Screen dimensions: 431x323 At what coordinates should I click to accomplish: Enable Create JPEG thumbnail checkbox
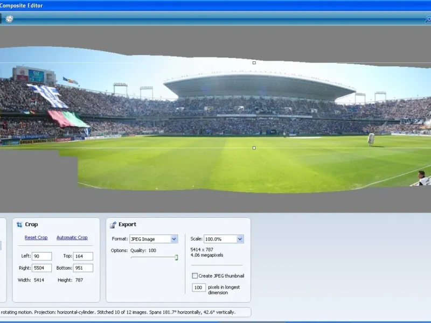point(194,276)
